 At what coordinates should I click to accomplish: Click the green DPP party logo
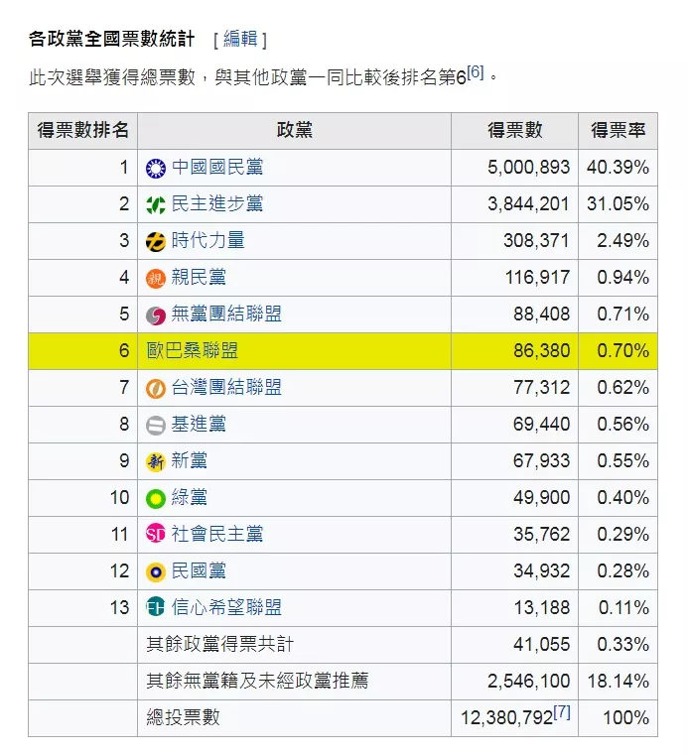coord(156,204)
